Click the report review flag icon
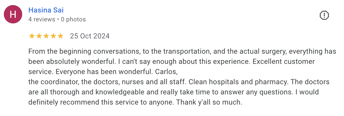This screenshot has height=116, width=344. [324, 16]
